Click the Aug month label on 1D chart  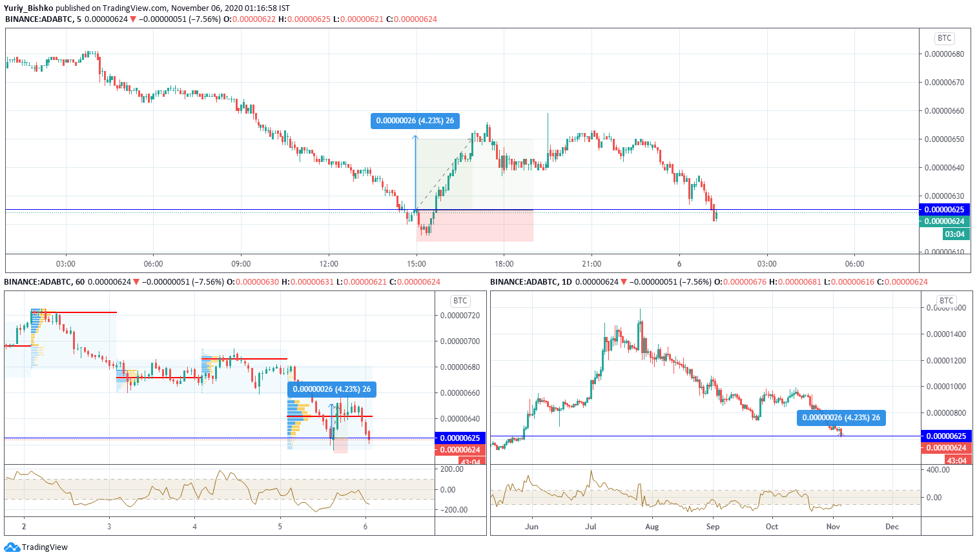(652, 527)
